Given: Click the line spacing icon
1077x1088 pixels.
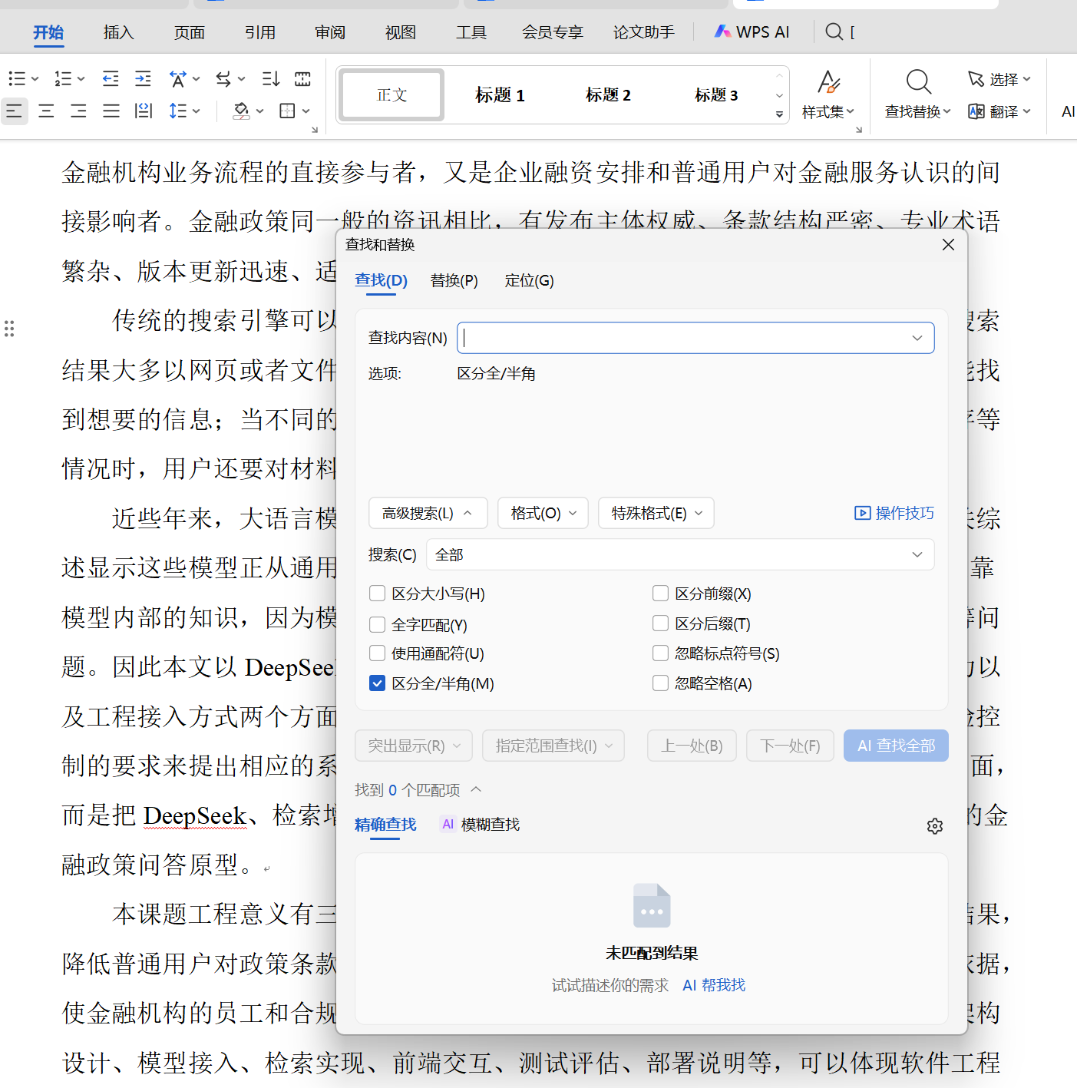Looking at the screenshot, I should click(178, 111).
